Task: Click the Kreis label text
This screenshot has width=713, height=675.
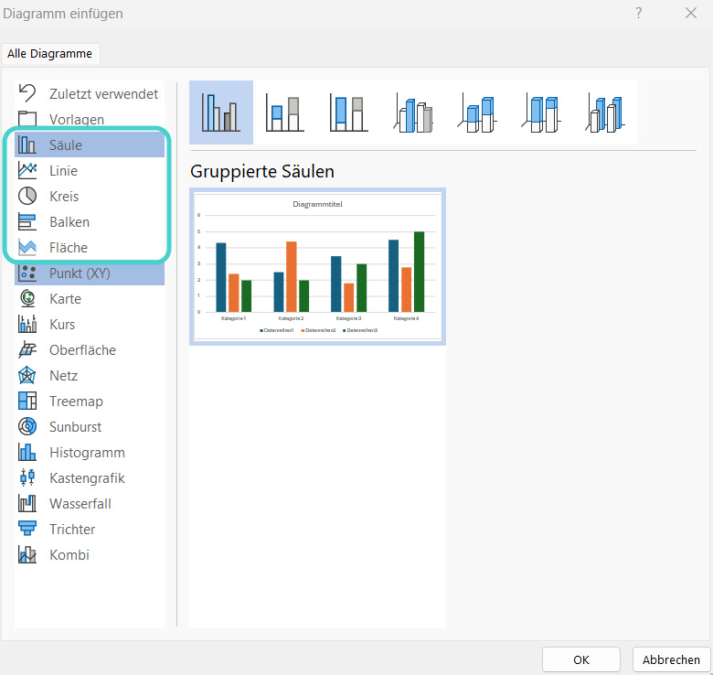Action: [x=64, y=196]
